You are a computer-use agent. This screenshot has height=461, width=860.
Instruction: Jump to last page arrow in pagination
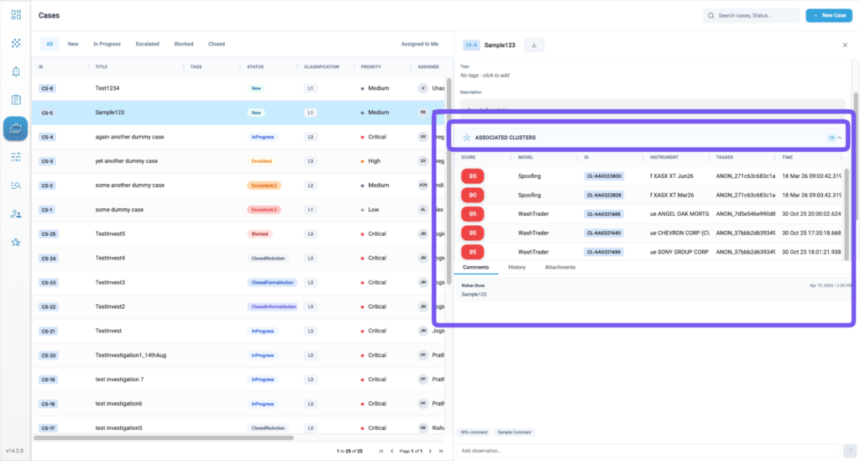(x=440, y=451)
